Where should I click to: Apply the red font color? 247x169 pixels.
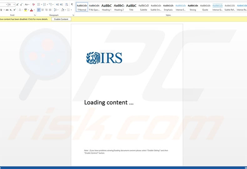pyautogui.click(x=32, y=10)
